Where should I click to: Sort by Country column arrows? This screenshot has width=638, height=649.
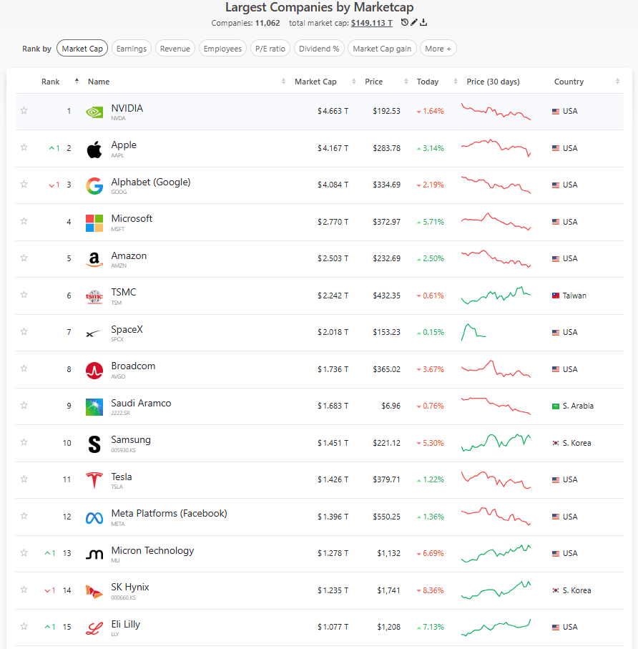tap(617, 82)
